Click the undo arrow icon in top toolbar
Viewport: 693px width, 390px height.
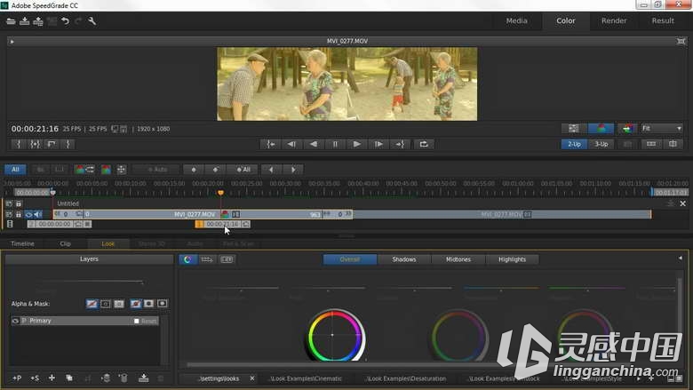click(65, 21)
